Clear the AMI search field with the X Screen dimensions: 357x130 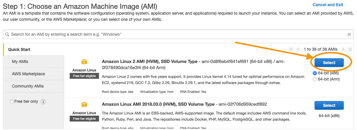pos(349,35)
